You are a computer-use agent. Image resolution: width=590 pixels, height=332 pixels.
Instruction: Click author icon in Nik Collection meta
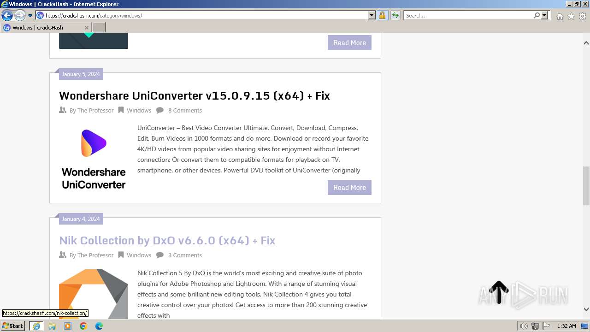(x=63, y=255)
